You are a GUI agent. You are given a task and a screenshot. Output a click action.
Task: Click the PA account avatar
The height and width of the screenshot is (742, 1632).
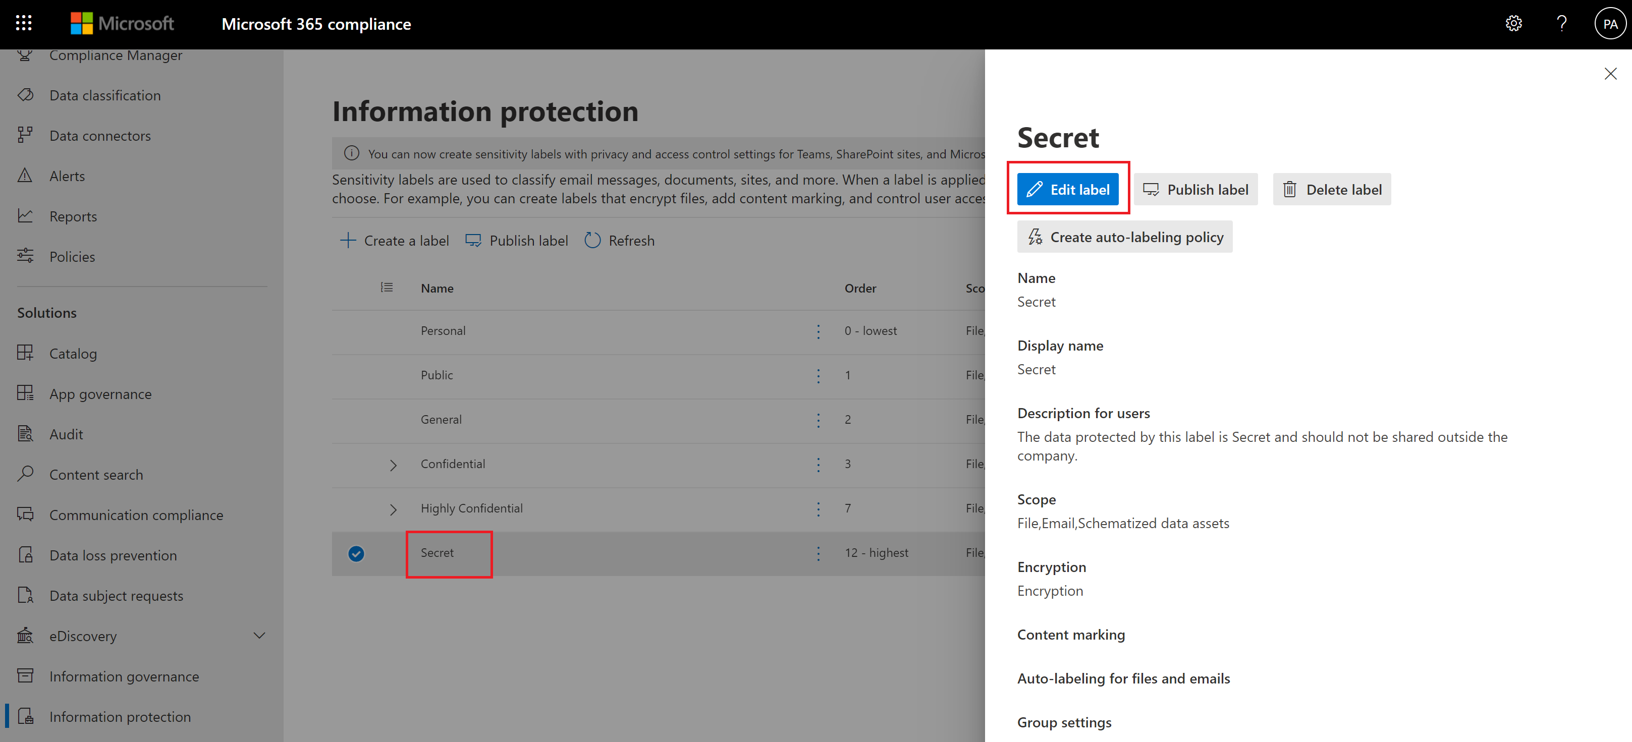[1610, 24]
